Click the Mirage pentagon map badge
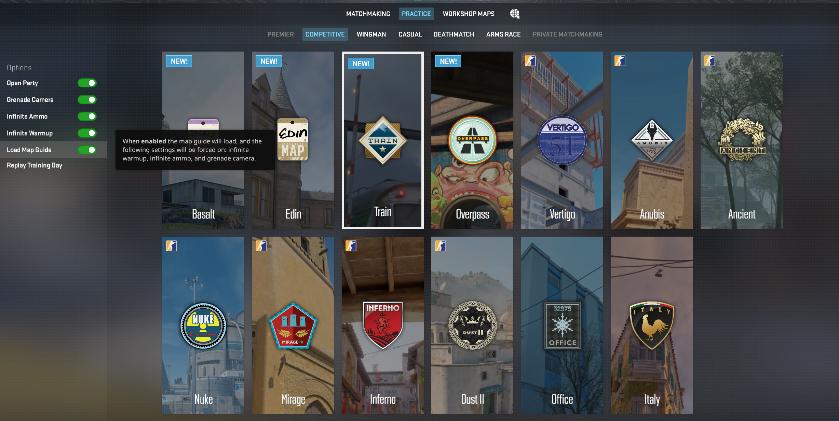The image size is (839, 421). tap(293, 325)
